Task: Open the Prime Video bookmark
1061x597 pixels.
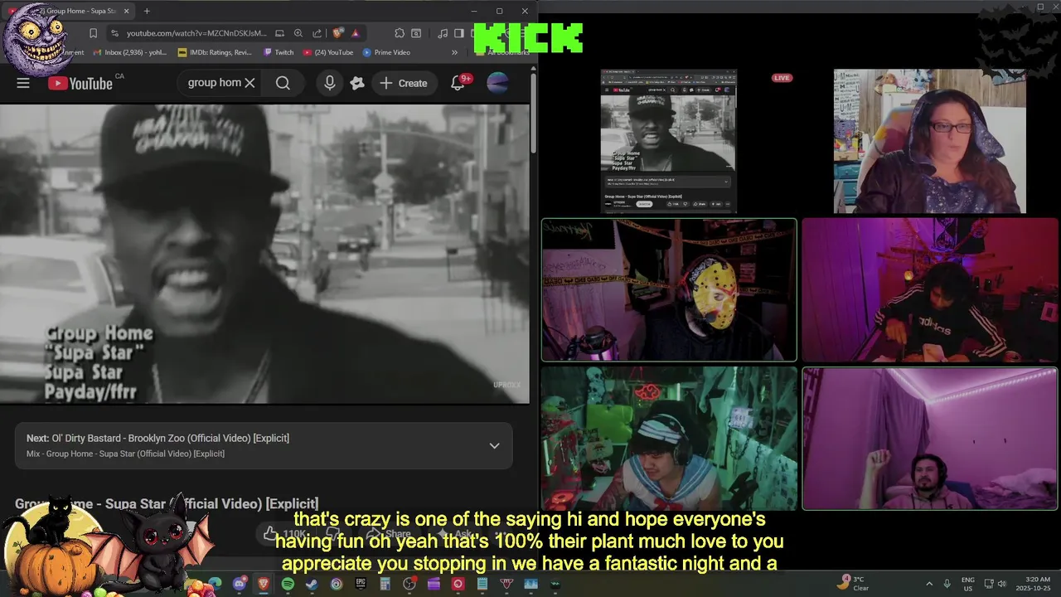Action: coord(386,52)
